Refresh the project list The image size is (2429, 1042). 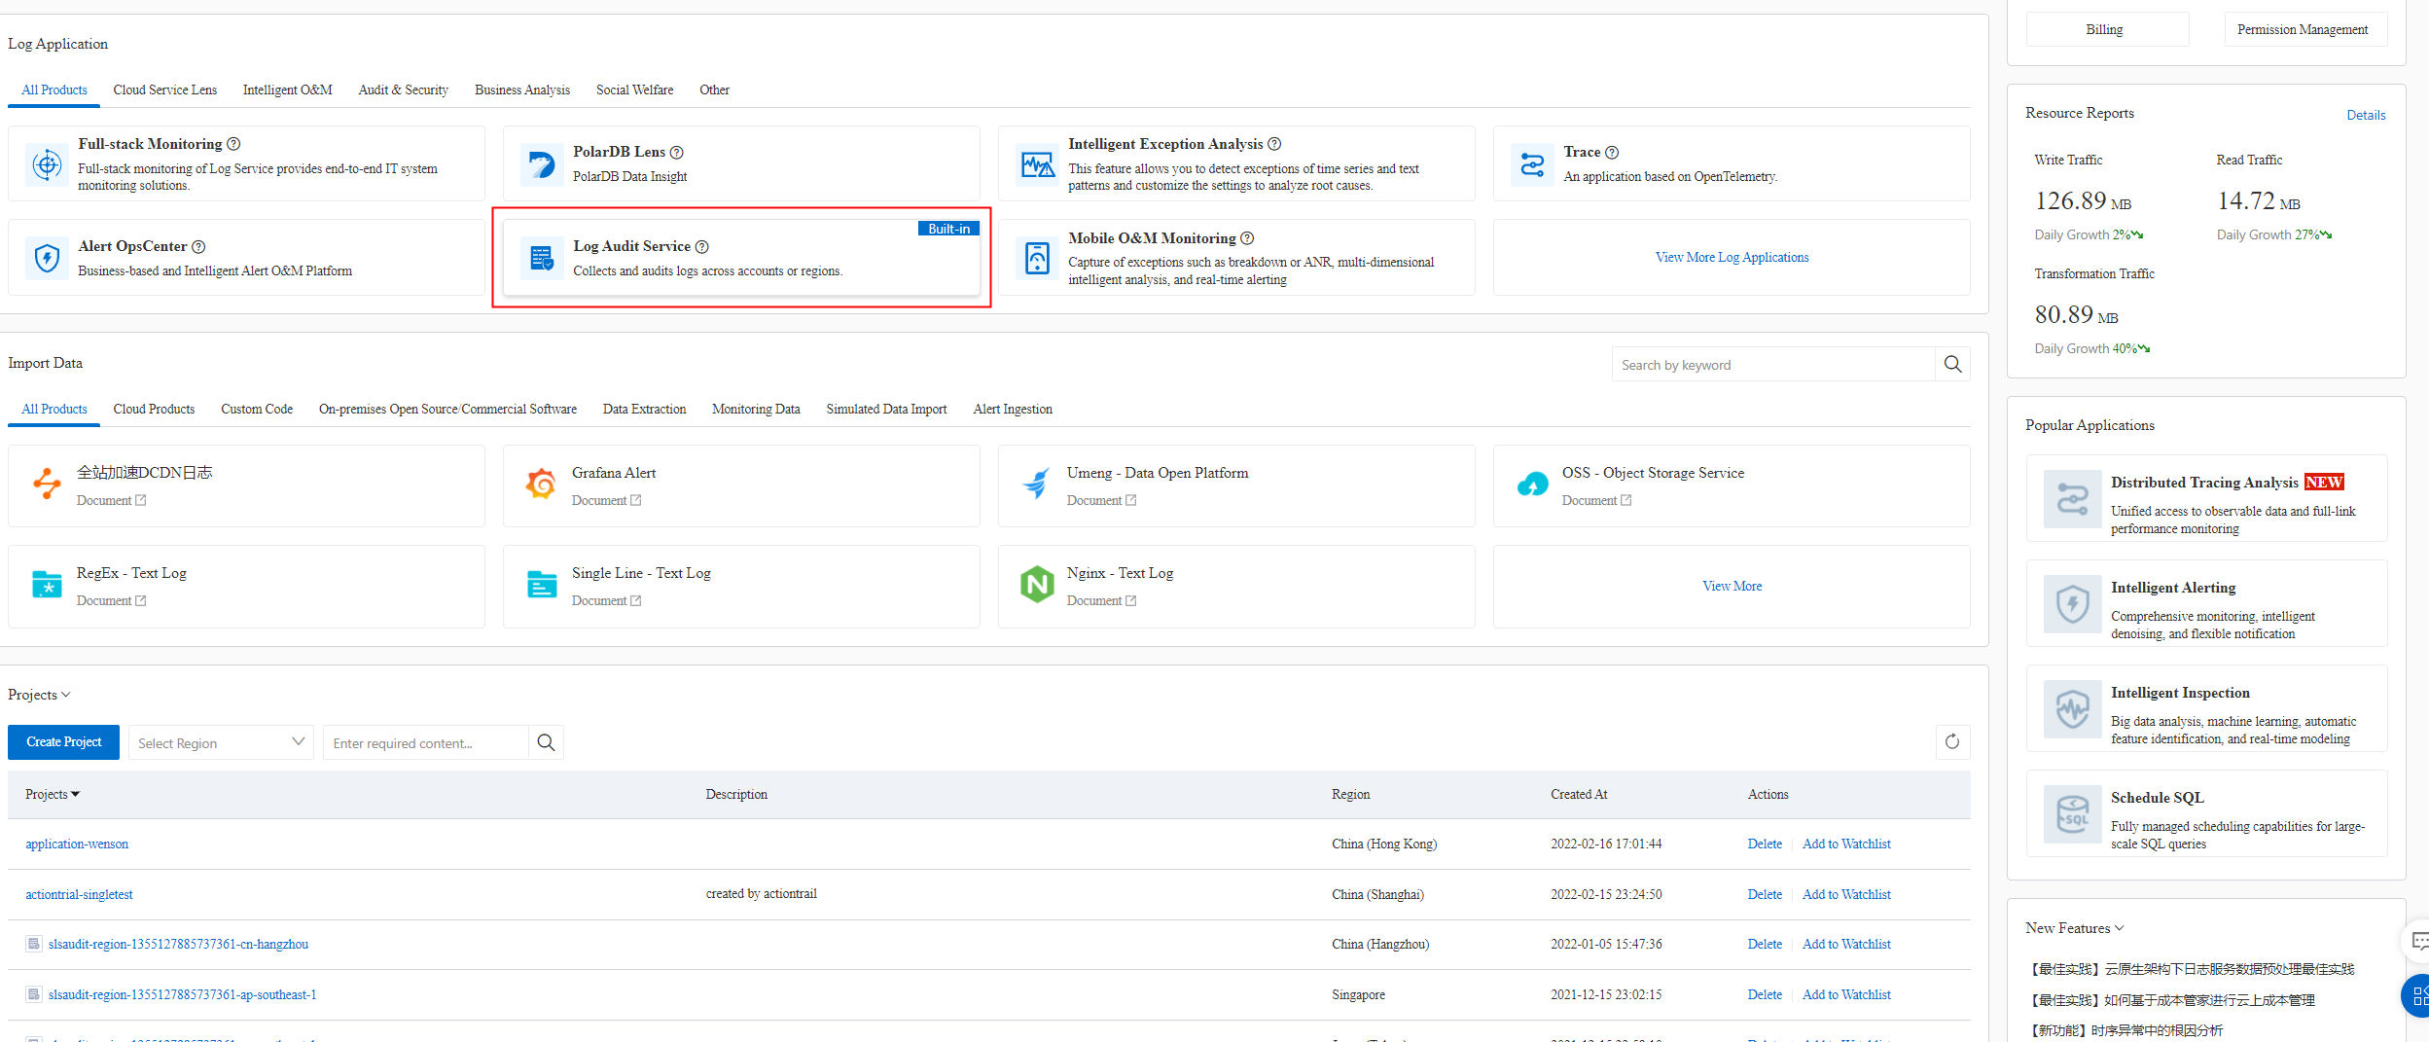pos(1952,742)
